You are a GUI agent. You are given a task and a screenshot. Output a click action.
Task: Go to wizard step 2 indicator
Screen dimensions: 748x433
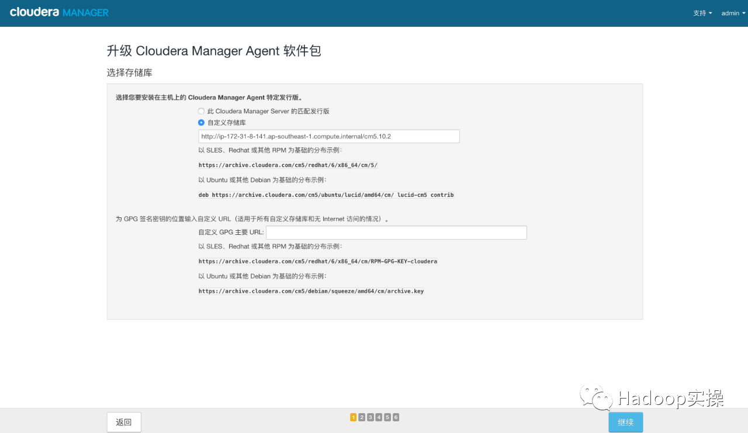click(362, 417)
